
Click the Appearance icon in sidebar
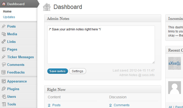[4, 81]
